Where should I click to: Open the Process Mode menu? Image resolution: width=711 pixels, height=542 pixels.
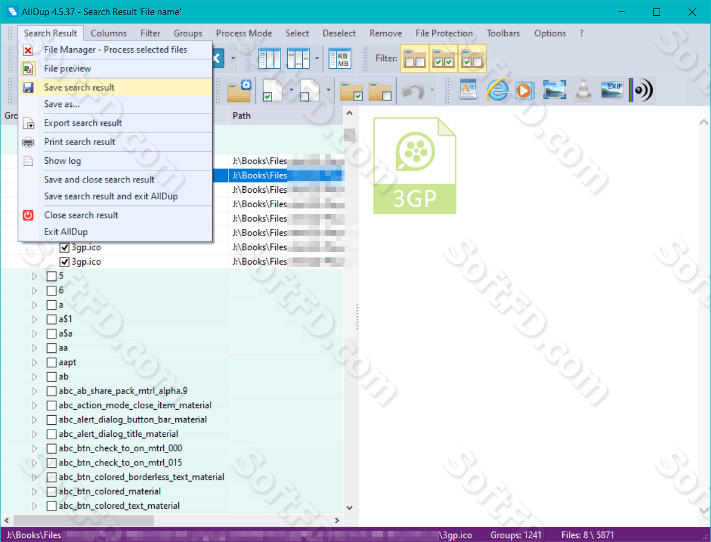[x=244, y=33]
